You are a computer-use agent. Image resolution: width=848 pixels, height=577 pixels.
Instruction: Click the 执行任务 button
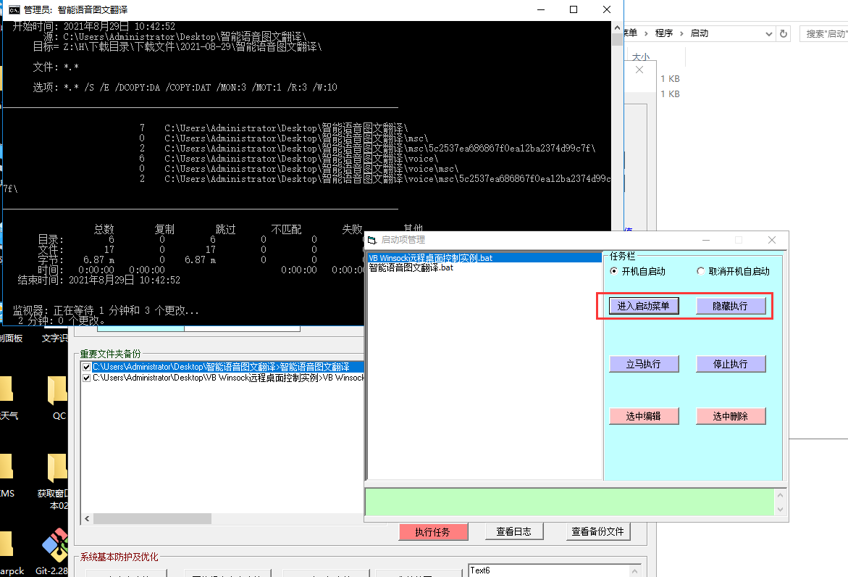coord(433,531)
